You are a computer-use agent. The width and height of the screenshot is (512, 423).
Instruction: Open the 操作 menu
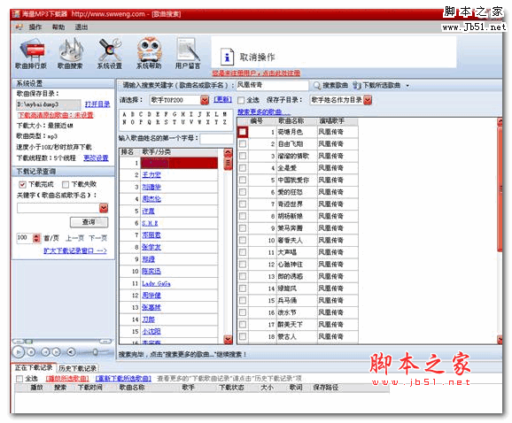(x=35, y=27)
